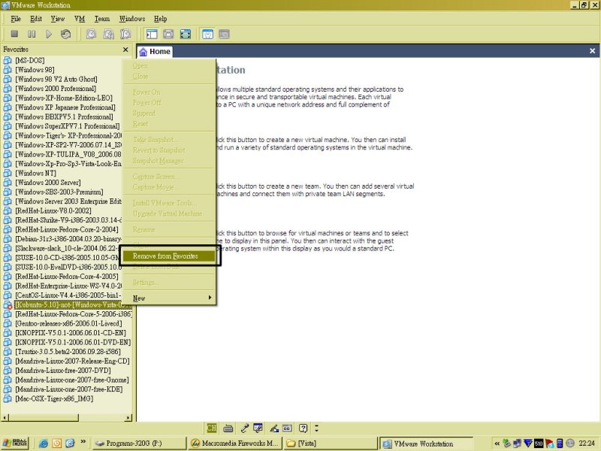This screenshot has height=451, width=601.
Task: Open the VM menu
Action: (80, 18)
